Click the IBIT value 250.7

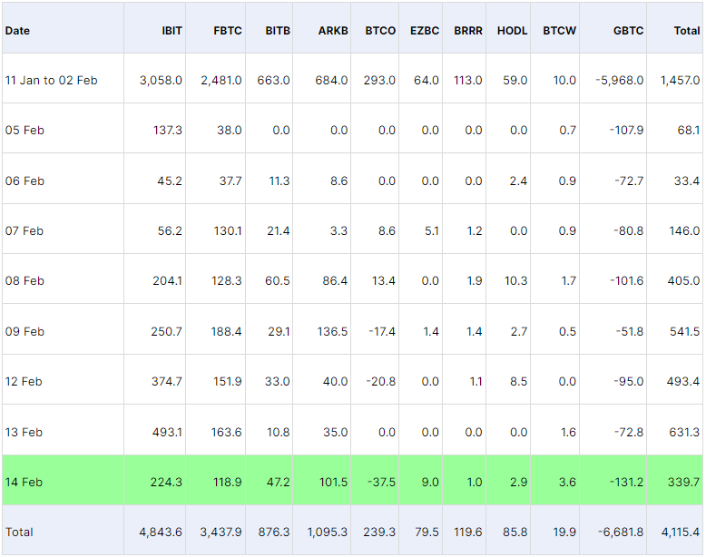tap(166, 332)
